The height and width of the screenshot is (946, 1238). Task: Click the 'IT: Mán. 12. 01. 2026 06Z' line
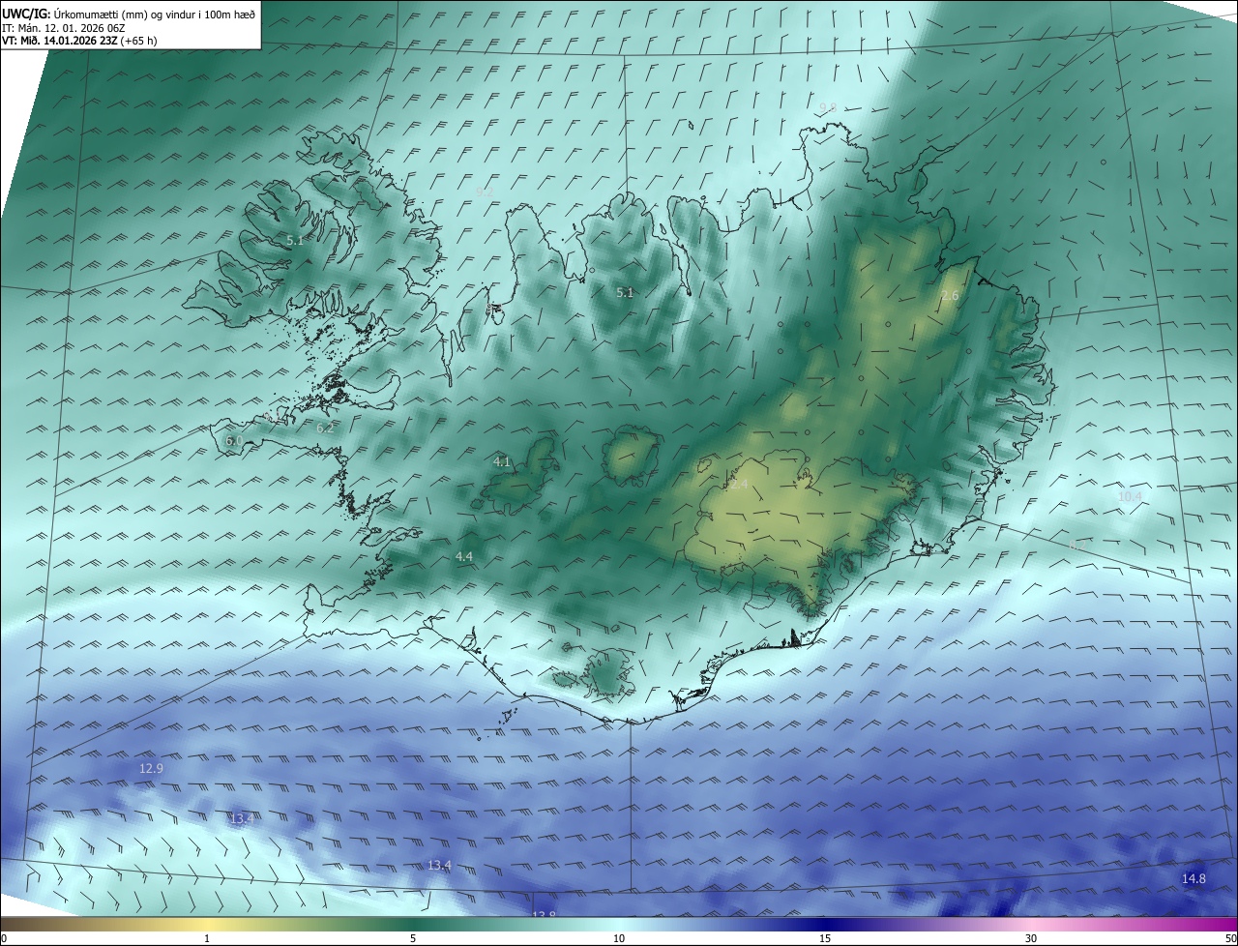coord(64,27)
